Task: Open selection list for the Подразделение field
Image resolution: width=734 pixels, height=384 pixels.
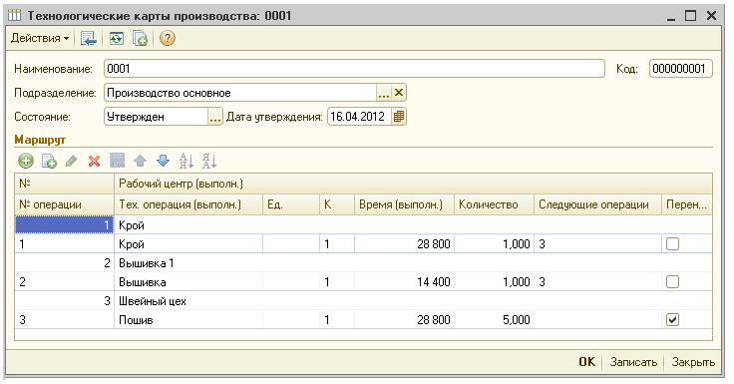Action: [383, 93]
